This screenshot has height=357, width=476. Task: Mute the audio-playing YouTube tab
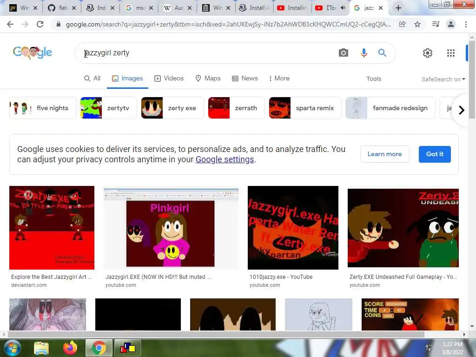(x=343, y=8)
